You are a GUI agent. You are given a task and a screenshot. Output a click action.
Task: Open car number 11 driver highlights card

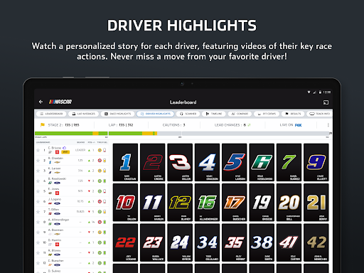tap(153, 203)
